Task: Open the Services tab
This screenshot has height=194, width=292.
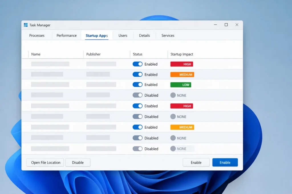Action: pos(168,36)
